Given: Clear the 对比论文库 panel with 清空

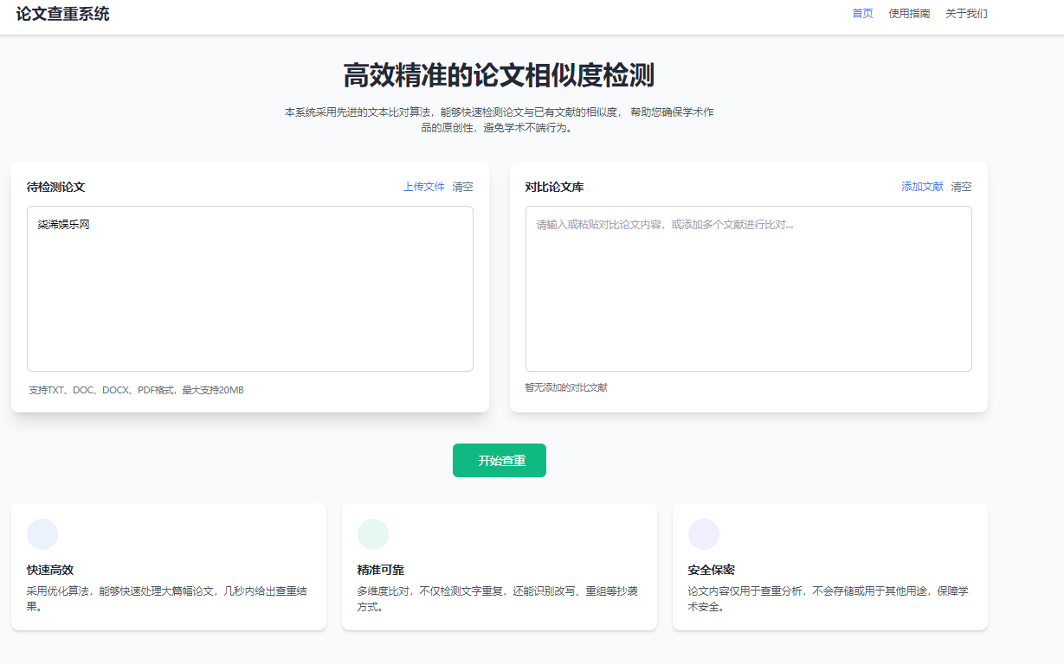Looking at the screenshot, I should tap(961, 187).
